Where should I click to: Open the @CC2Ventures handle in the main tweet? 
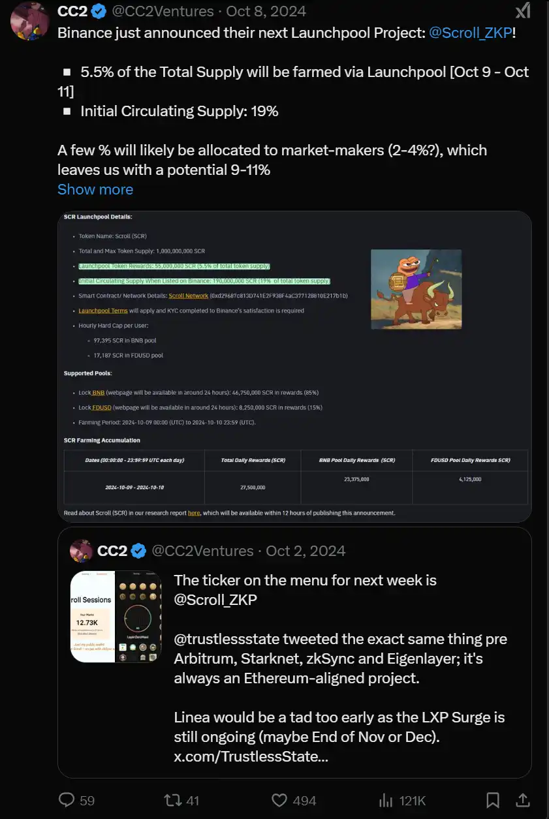click(x=165, y=11)
